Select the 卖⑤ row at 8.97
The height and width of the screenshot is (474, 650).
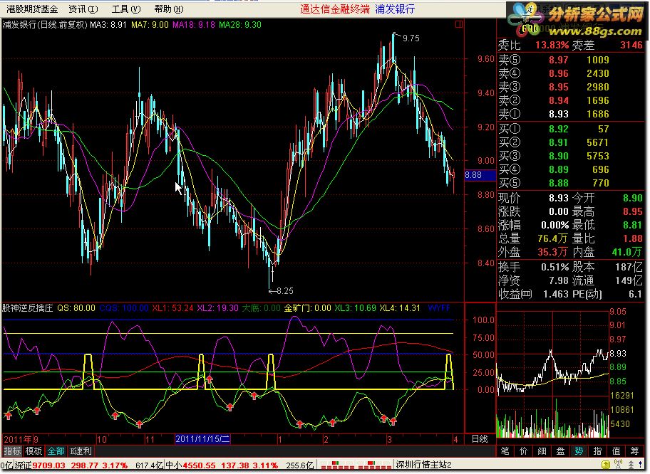570,60
